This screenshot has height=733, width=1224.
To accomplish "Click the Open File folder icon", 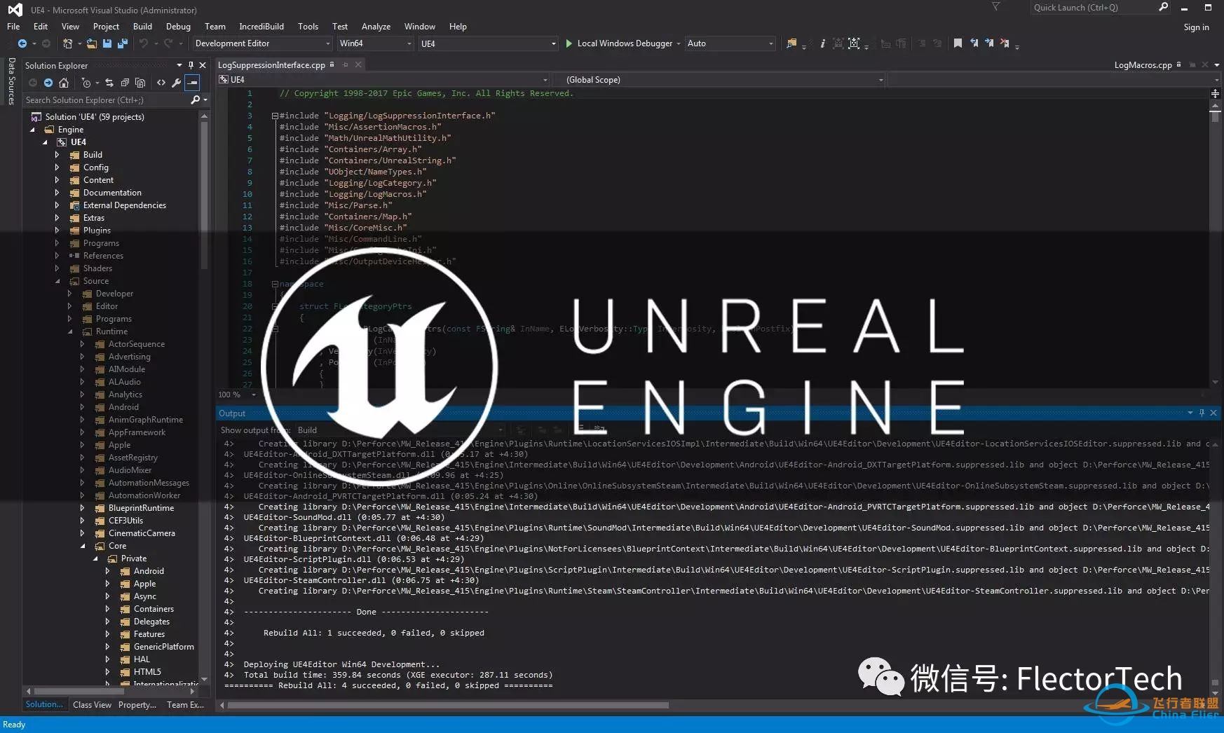I will pyautogui.click(x=92, y=43).
